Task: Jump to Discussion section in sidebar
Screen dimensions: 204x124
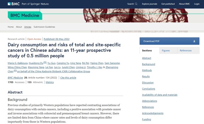Action: (x=148, y=83)
